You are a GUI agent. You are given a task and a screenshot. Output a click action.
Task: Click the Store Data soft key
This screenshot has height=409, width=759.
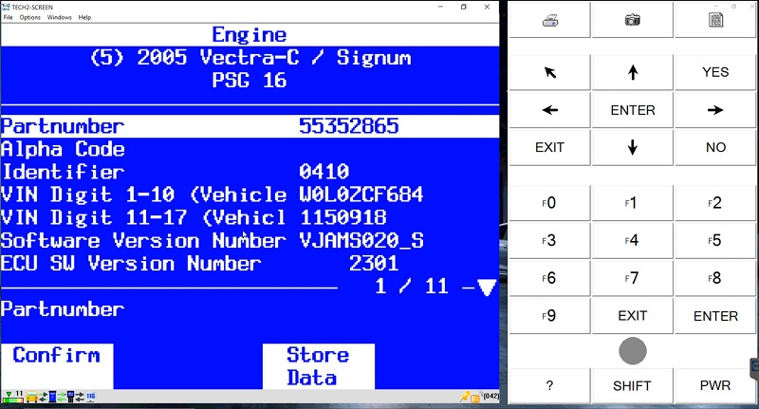(317, 366)
